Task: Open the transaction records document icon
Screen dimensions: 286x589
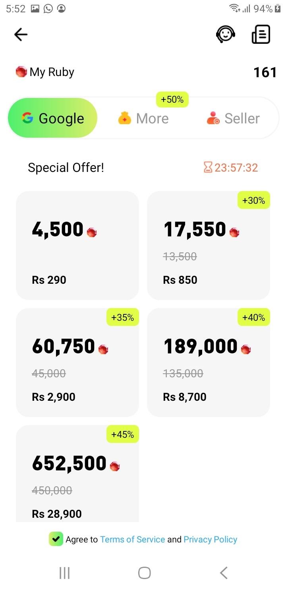Action: point(261,34)
